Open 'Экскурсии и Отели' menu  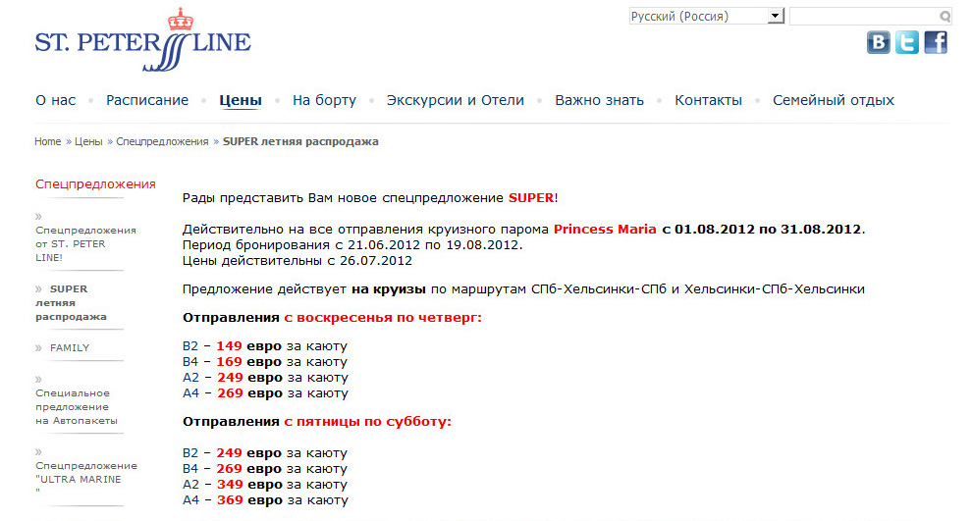tap(455, 100)
